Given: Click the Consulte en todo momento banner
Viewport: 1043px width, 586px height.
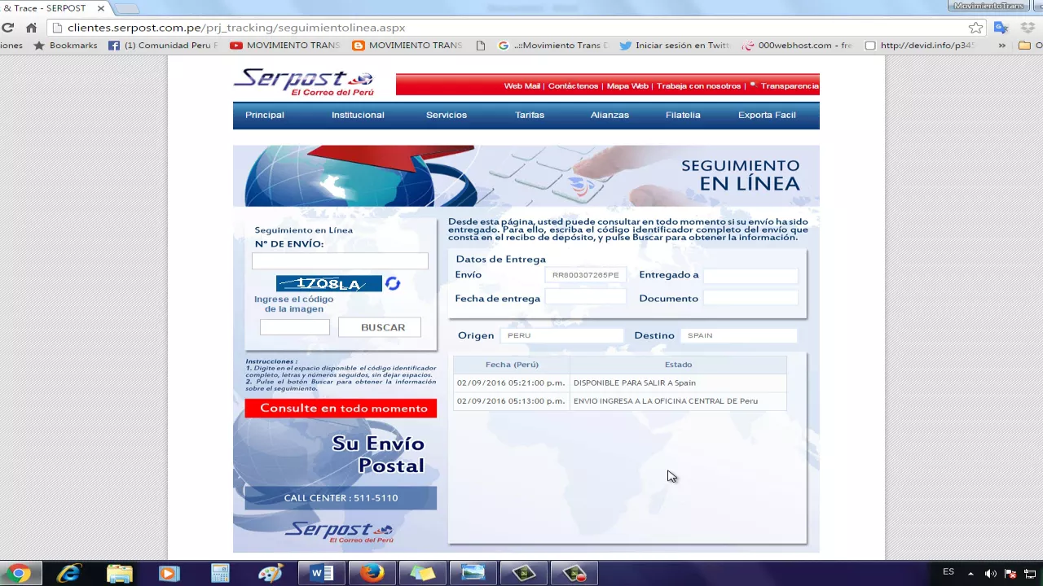Looking at the screenshot, I should 341,408.
